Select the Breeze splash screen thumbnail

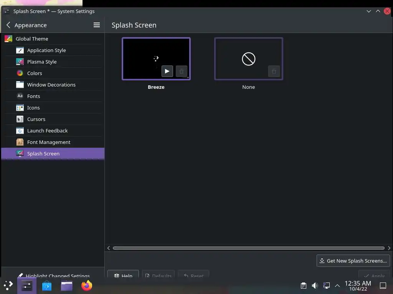[156, 59]
